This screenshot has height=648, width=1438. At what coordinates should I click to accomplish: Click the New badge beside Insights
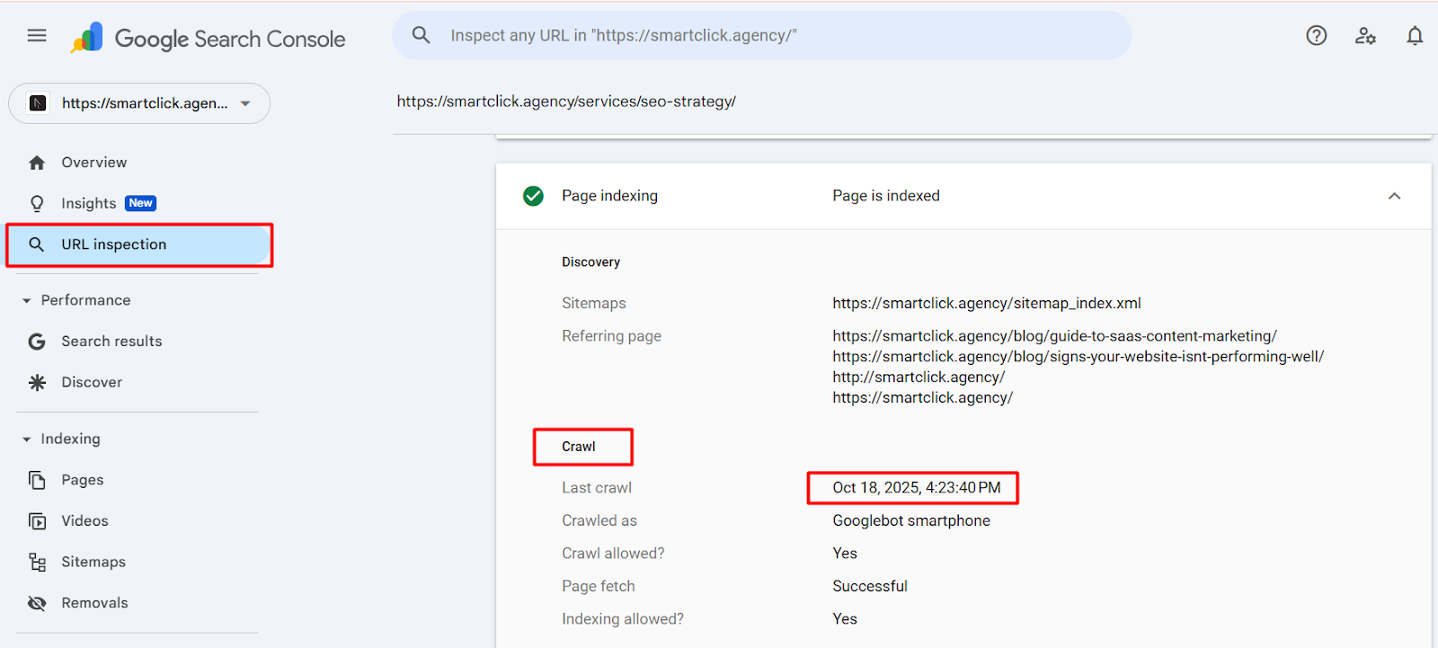[140, 203]
